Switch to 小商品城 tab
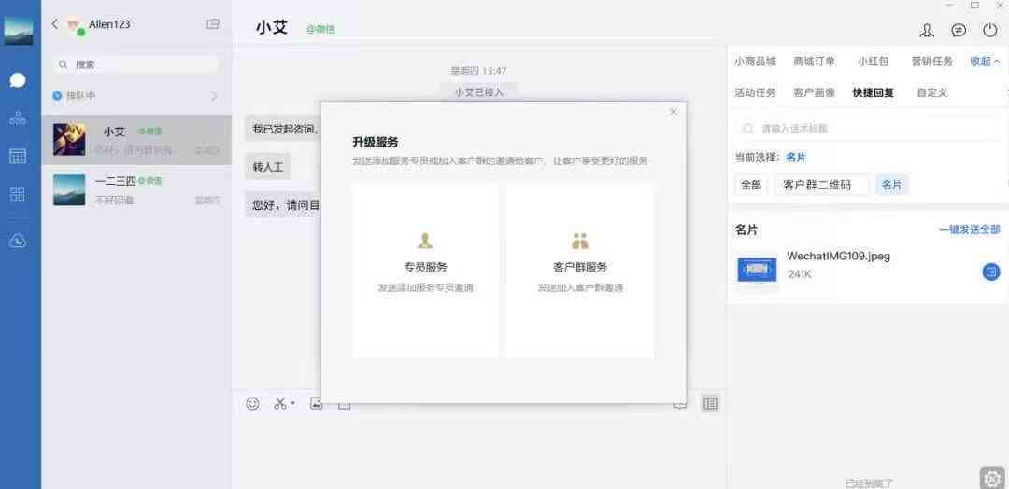 (x=756, y=62)
